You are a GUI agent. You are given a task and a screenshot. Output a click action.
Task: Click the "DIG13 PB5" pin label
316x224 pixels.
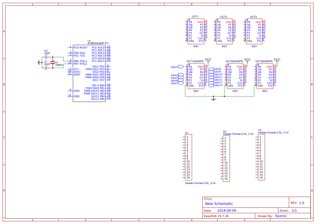point(98,99)
